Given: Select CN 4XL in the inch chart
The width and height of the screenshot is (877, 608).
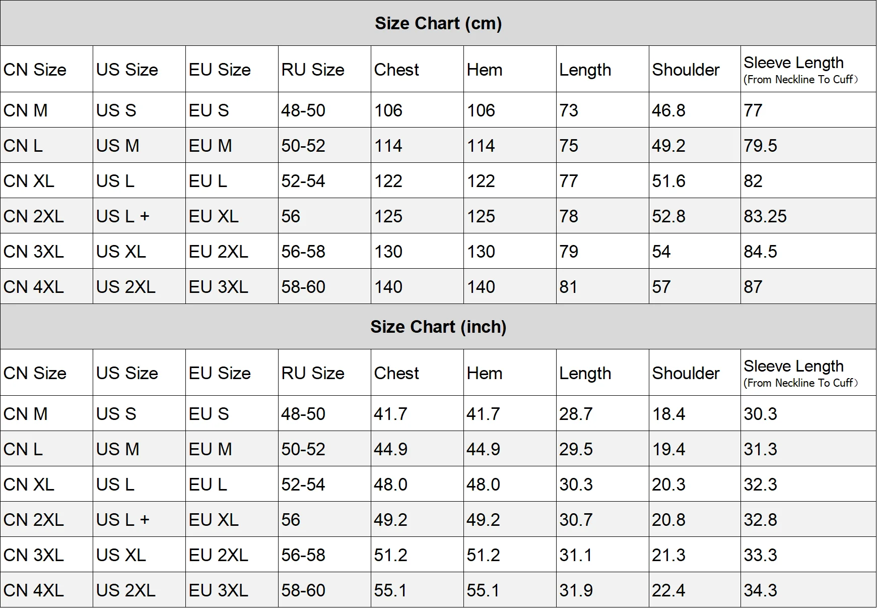Looking at the screenshot, I should [34, 590].
